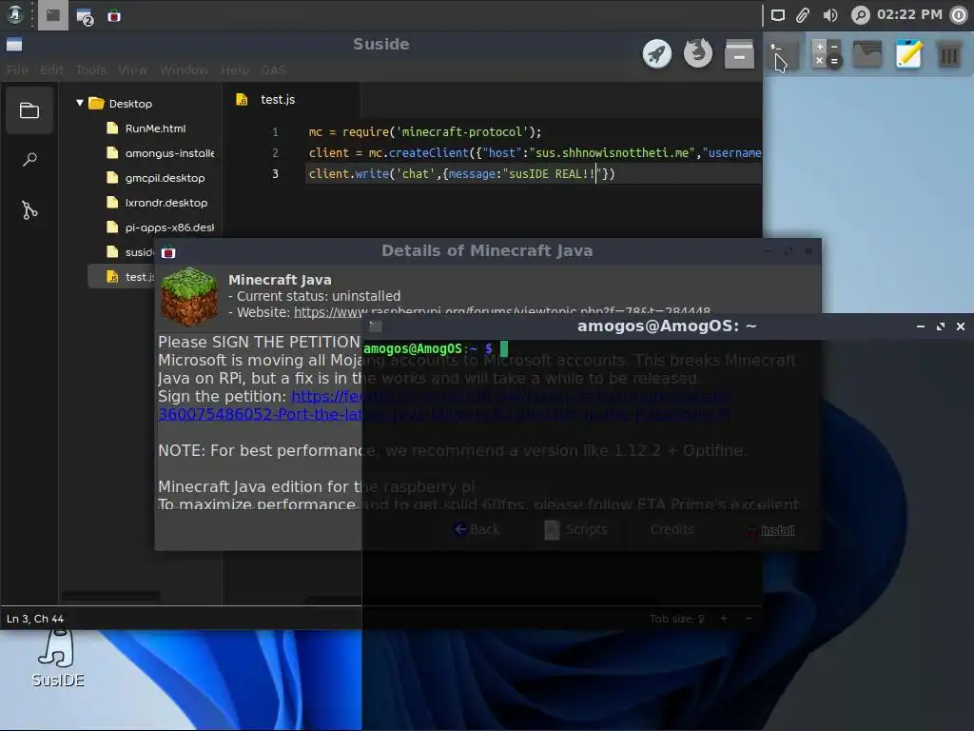Open RunMe.html in the file tree
The width and height of the screenshot is (974, 731).
pos(155,128)
